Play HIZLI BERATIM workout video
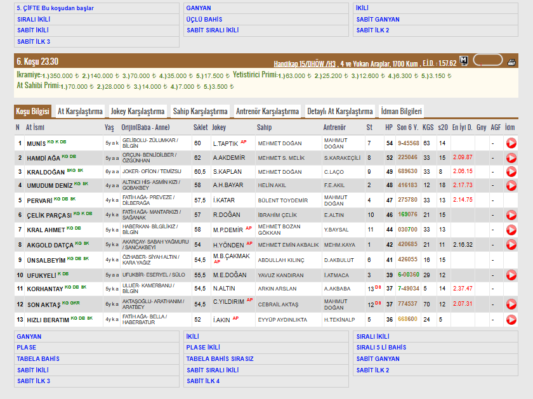This screenshot has height=399, width=533. pyautogui.click(x=511, y=320)
